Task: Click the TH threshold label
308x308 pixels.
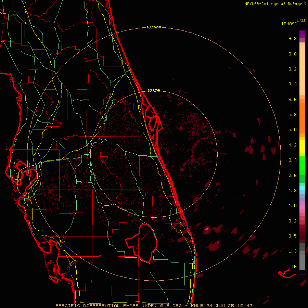Action: 294,267
